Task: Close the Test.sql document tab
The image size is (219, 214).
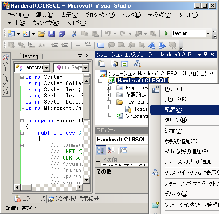Action: click(87, 56)
